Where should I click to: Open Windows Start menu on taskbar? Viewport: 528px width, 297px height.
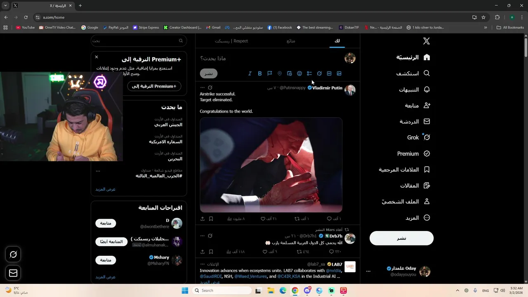pyautogui.click(x=185, y=290)
